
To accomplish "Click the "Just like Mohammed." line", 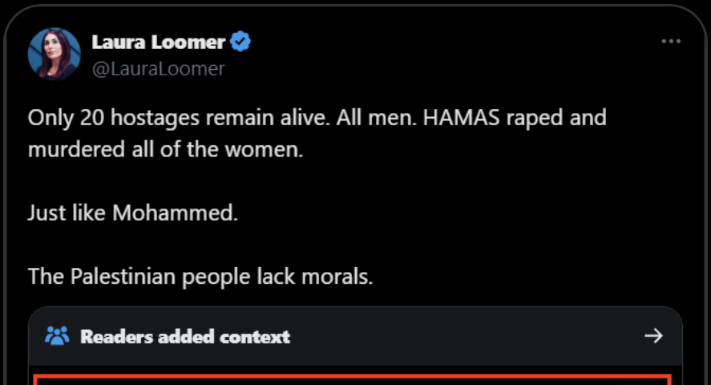I will tap(133, 213).
